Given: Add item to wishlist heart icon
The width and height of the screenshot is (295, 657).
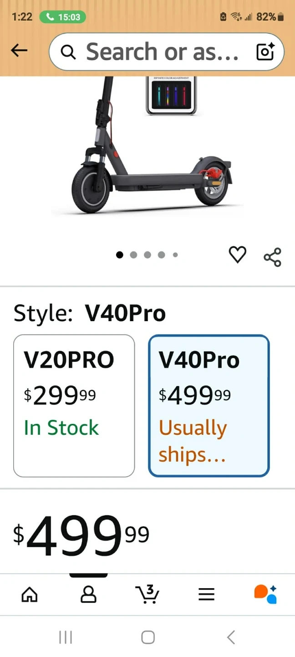Looking at the screenshot, I should tap(237, 255).
